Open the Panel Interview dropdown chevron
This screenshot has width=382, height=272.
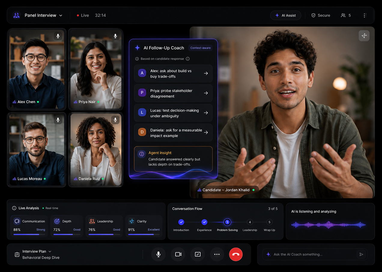(61, 15)
